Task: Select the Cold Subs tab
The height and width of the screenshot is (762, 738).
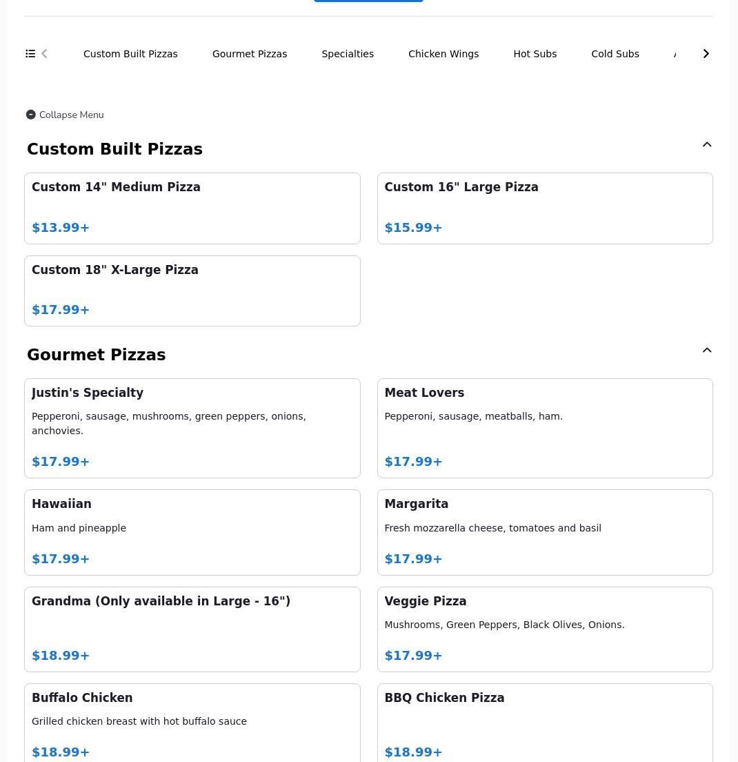Action: [x=615, y=54]
